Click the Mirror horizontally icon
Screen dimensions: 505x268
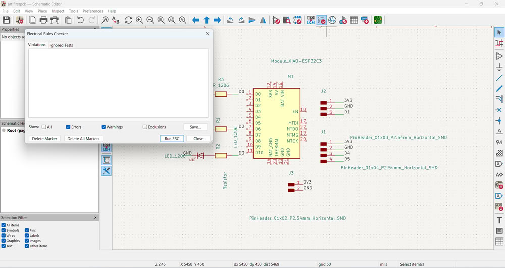[263, 20]
